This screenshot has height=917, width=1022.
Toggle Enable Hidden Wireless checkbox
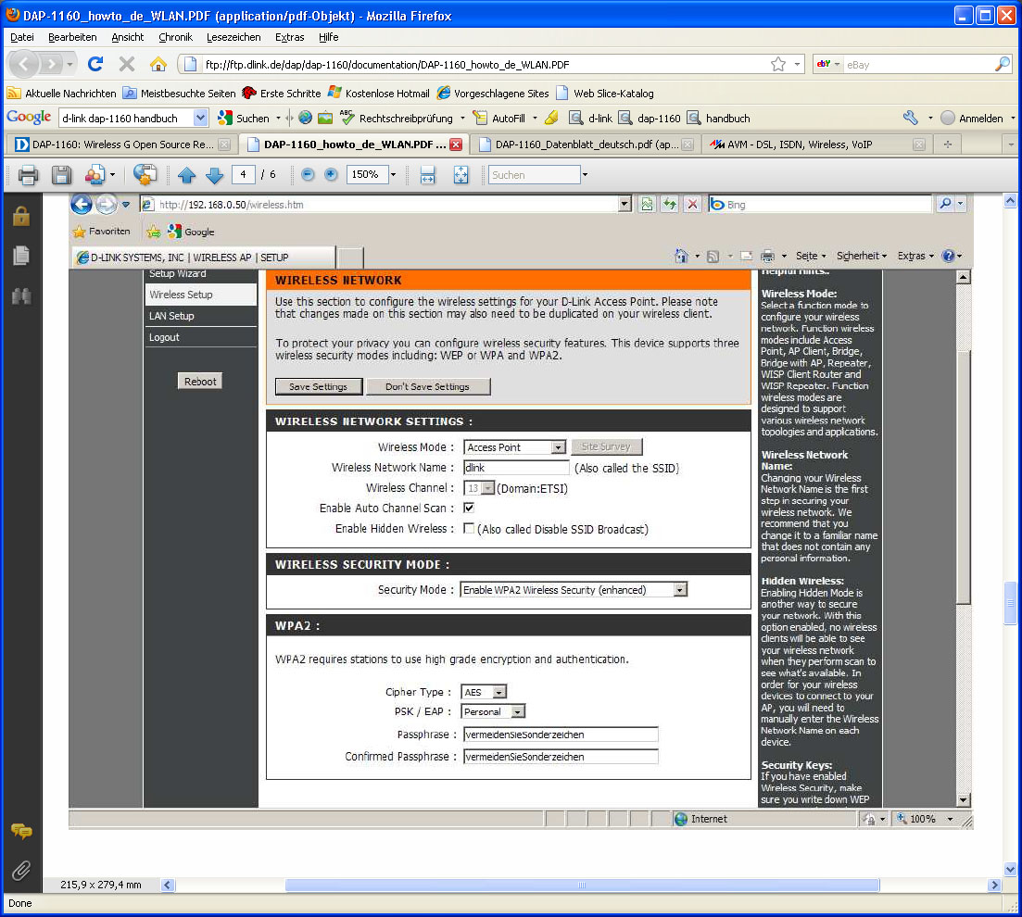469,528
